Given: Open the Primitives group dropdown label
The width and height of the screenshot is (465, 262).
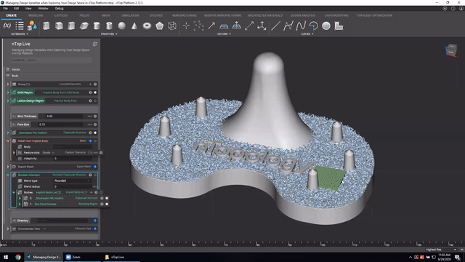Looking at the screenshot, I should 109,34.
